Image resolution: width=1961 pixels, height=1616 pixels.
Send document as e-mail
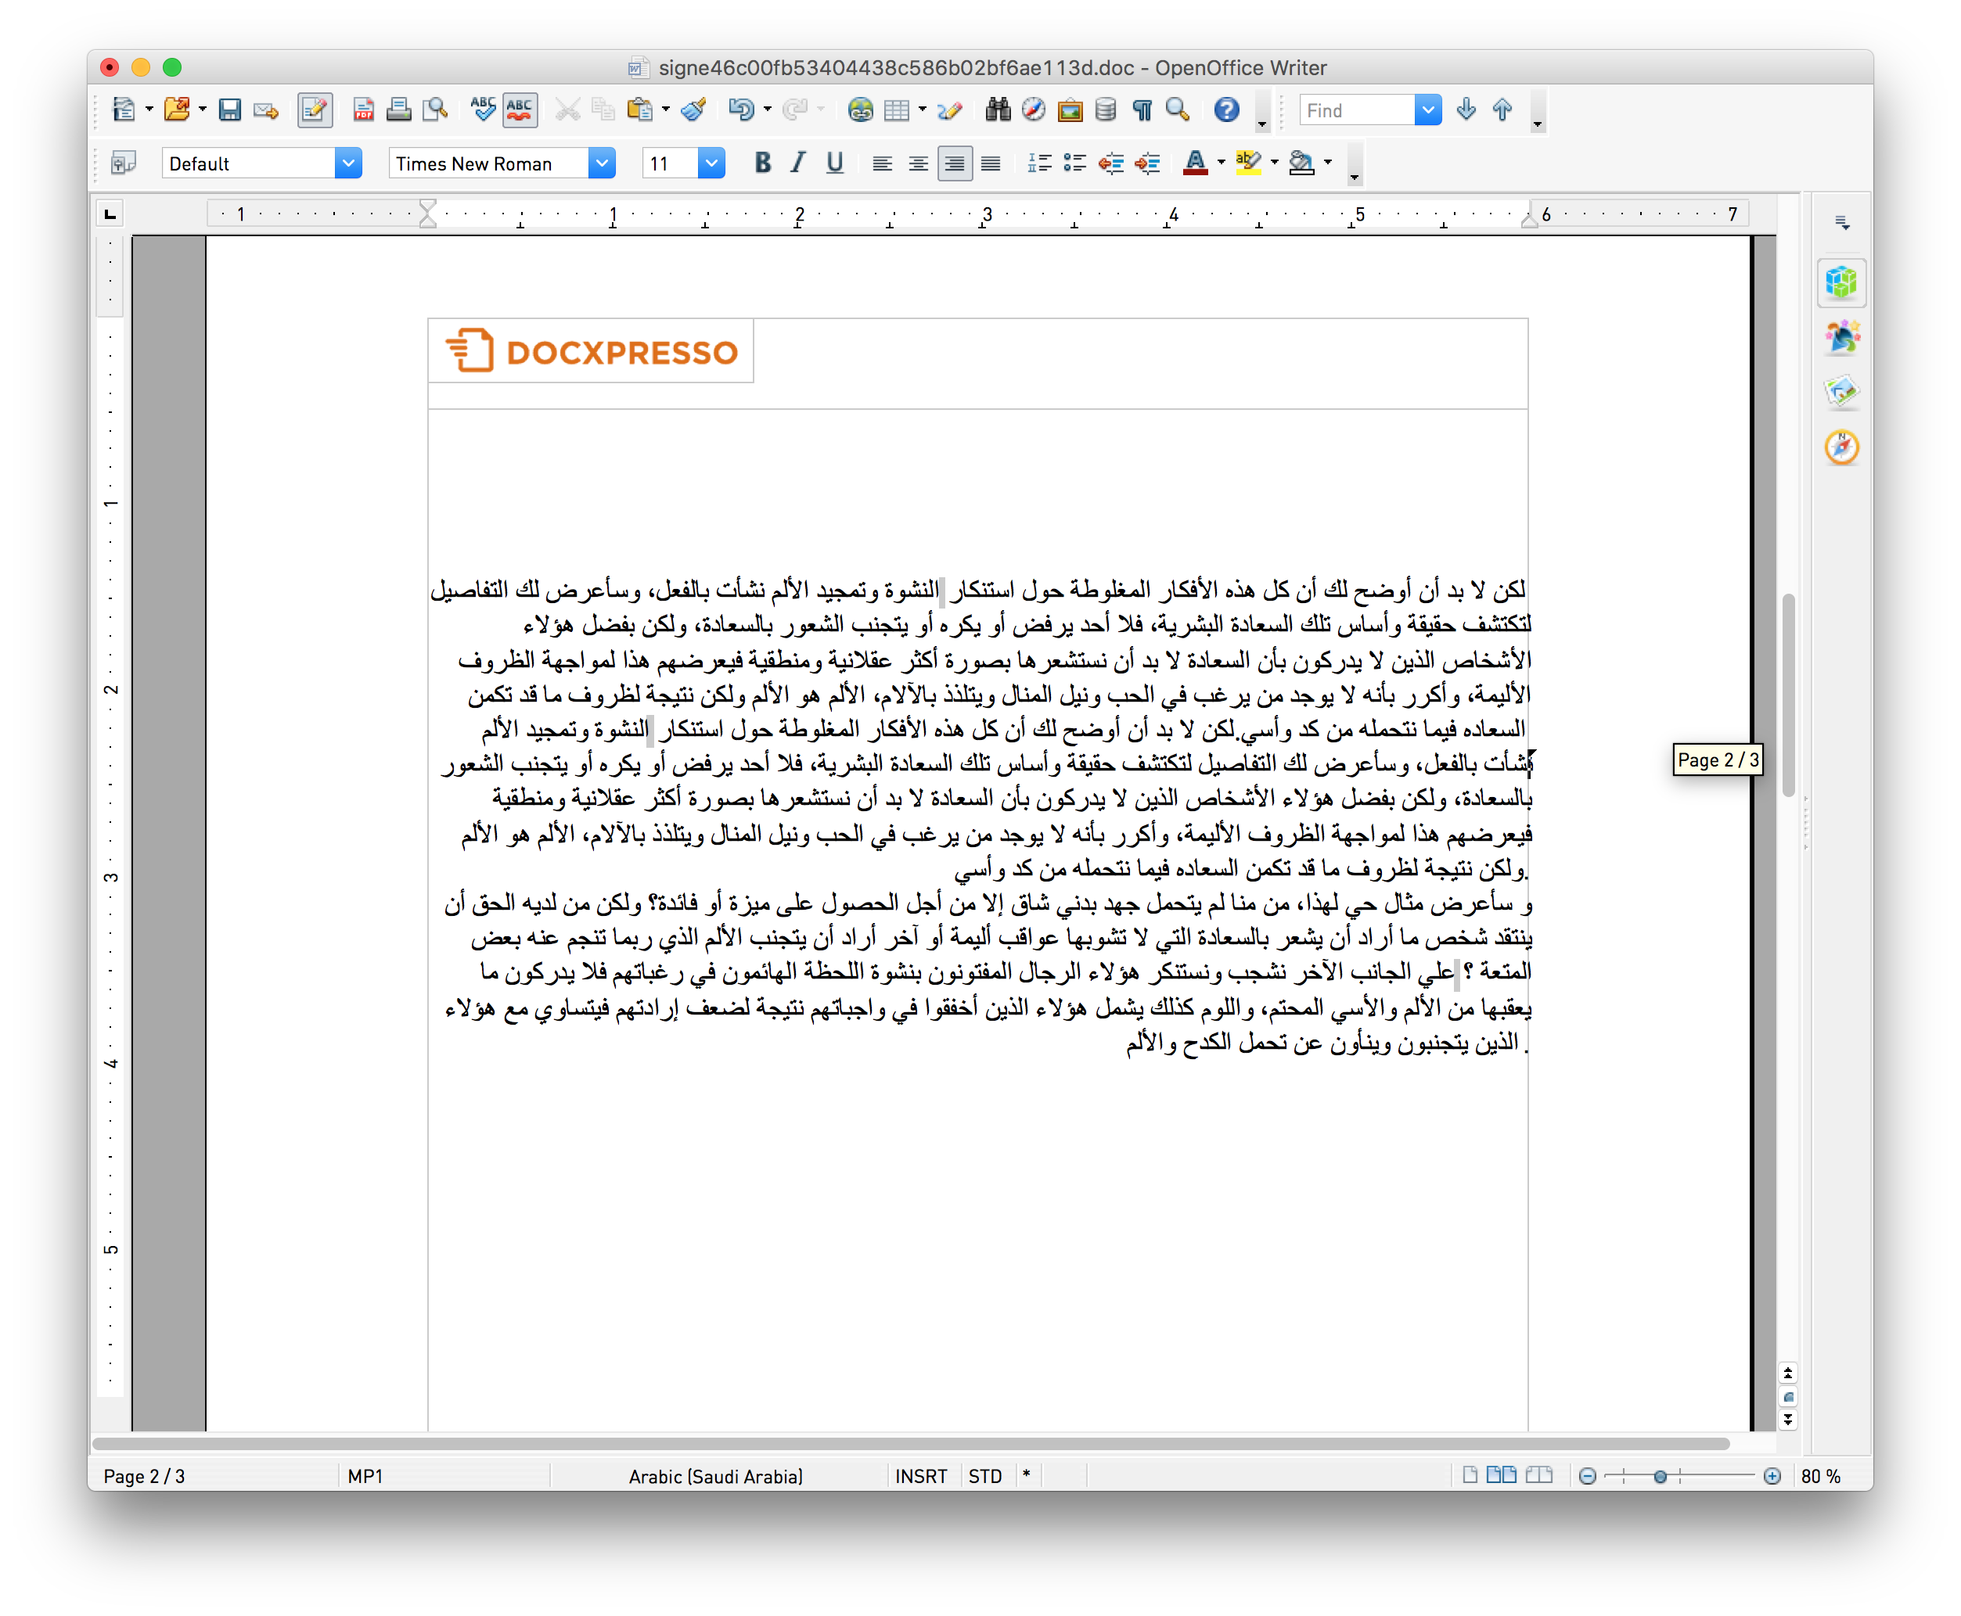pyautogui.click(x=266, y=110)
